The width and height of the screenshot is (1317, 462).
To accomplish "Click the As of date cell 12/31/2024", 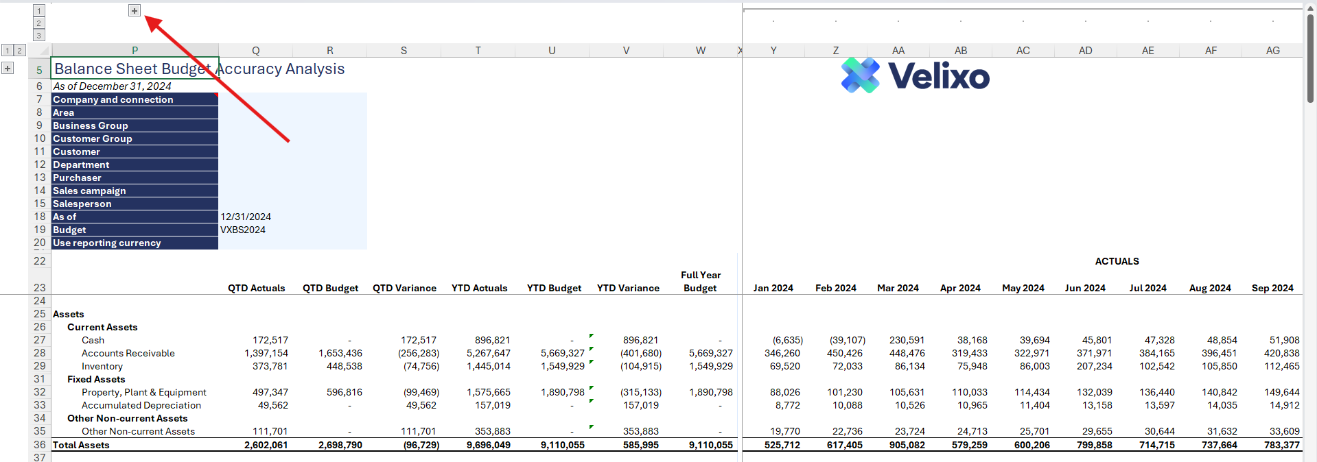I will [x=246, y=217].
